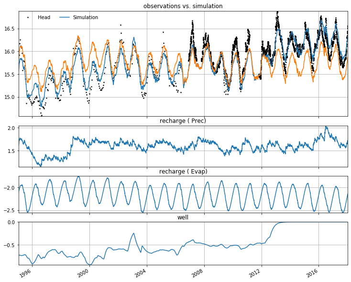Click the 'recharge ( Evap)' subplot title
This screenshot has width=351, height=282.
[183, 172]
